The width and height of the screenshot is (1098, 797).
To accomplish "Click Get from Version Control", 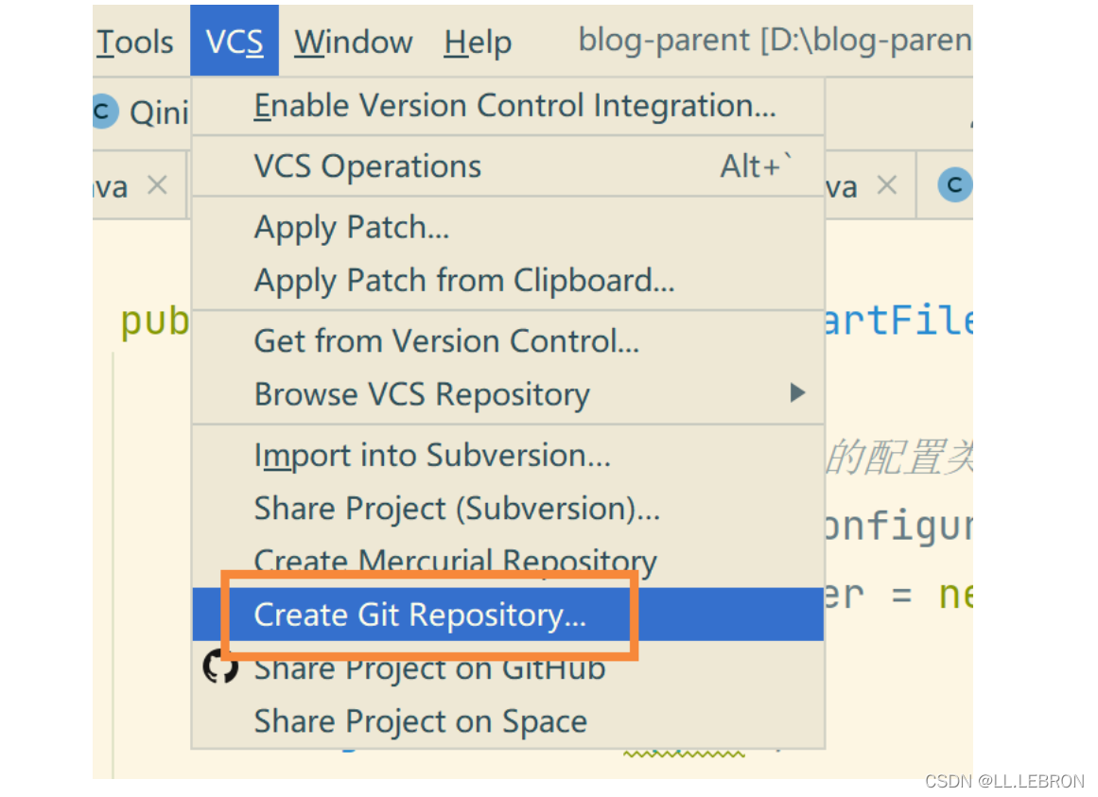I will [446, 341].
